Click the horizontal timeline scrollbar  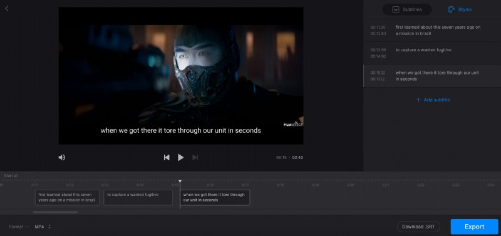pos(55,212)
